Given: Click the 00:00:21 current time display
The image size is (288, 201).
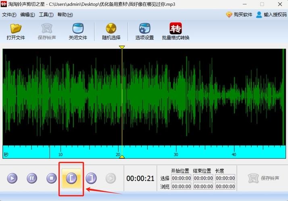Looking at the screenshot, I should pos(140,178).
